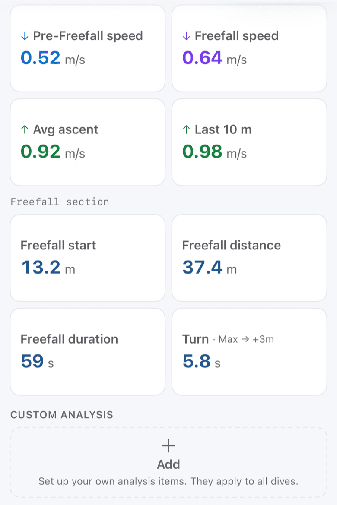Open the Freefall duration 59 s card
Image resolution: width=337 pixels, height=505 pixels.
click(x=88, y=352)
